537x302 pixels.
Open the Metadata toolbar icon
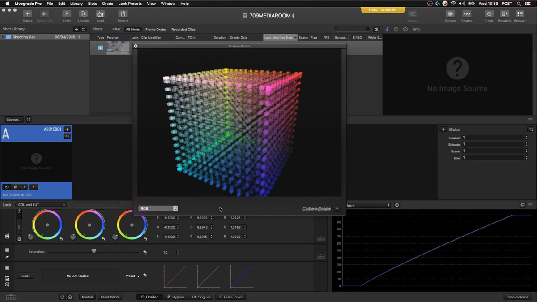pyautogui.click(x=505, y=14)
